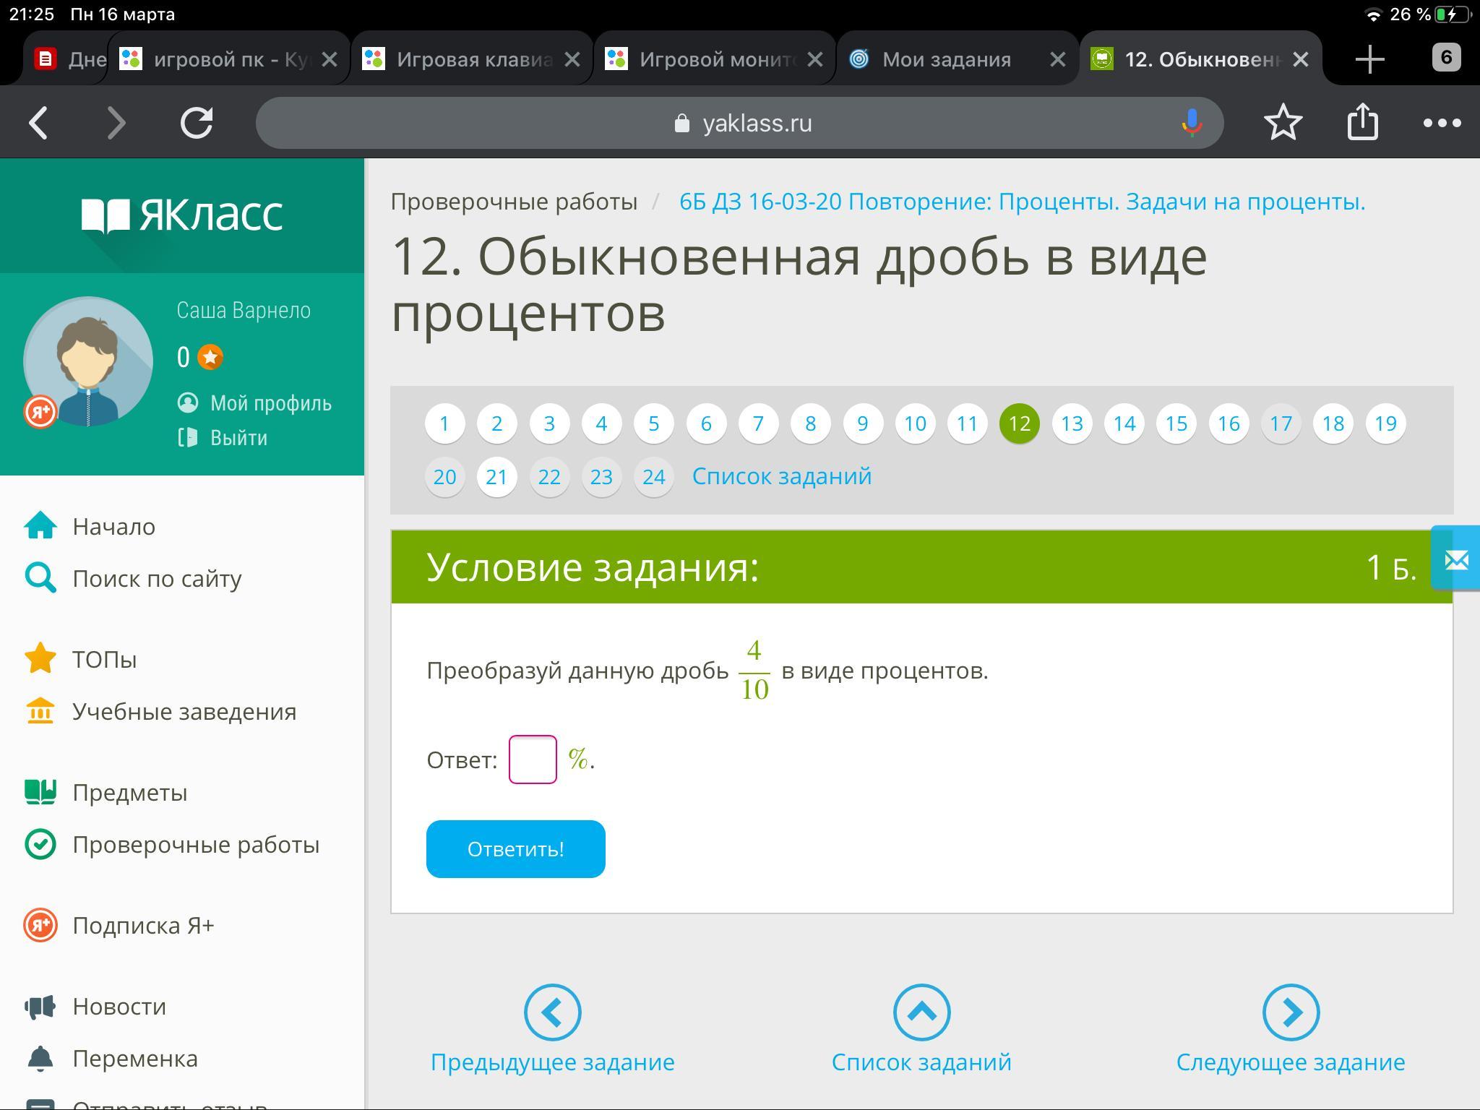Tap the microphone voice search icon

pyautogui.click(x=1191, y=123)
